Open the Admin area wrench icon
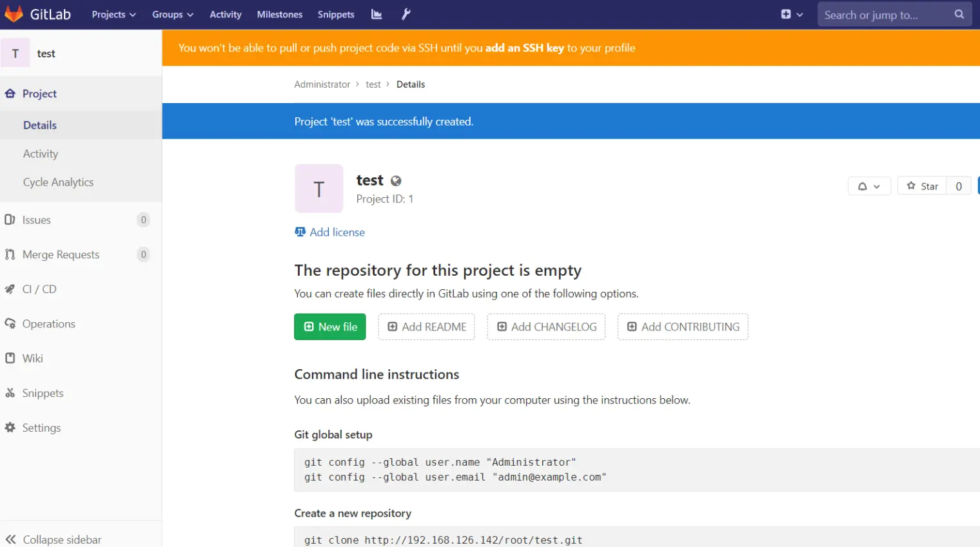This screenshot has width=980, height=547. click(x=406, y=14)
